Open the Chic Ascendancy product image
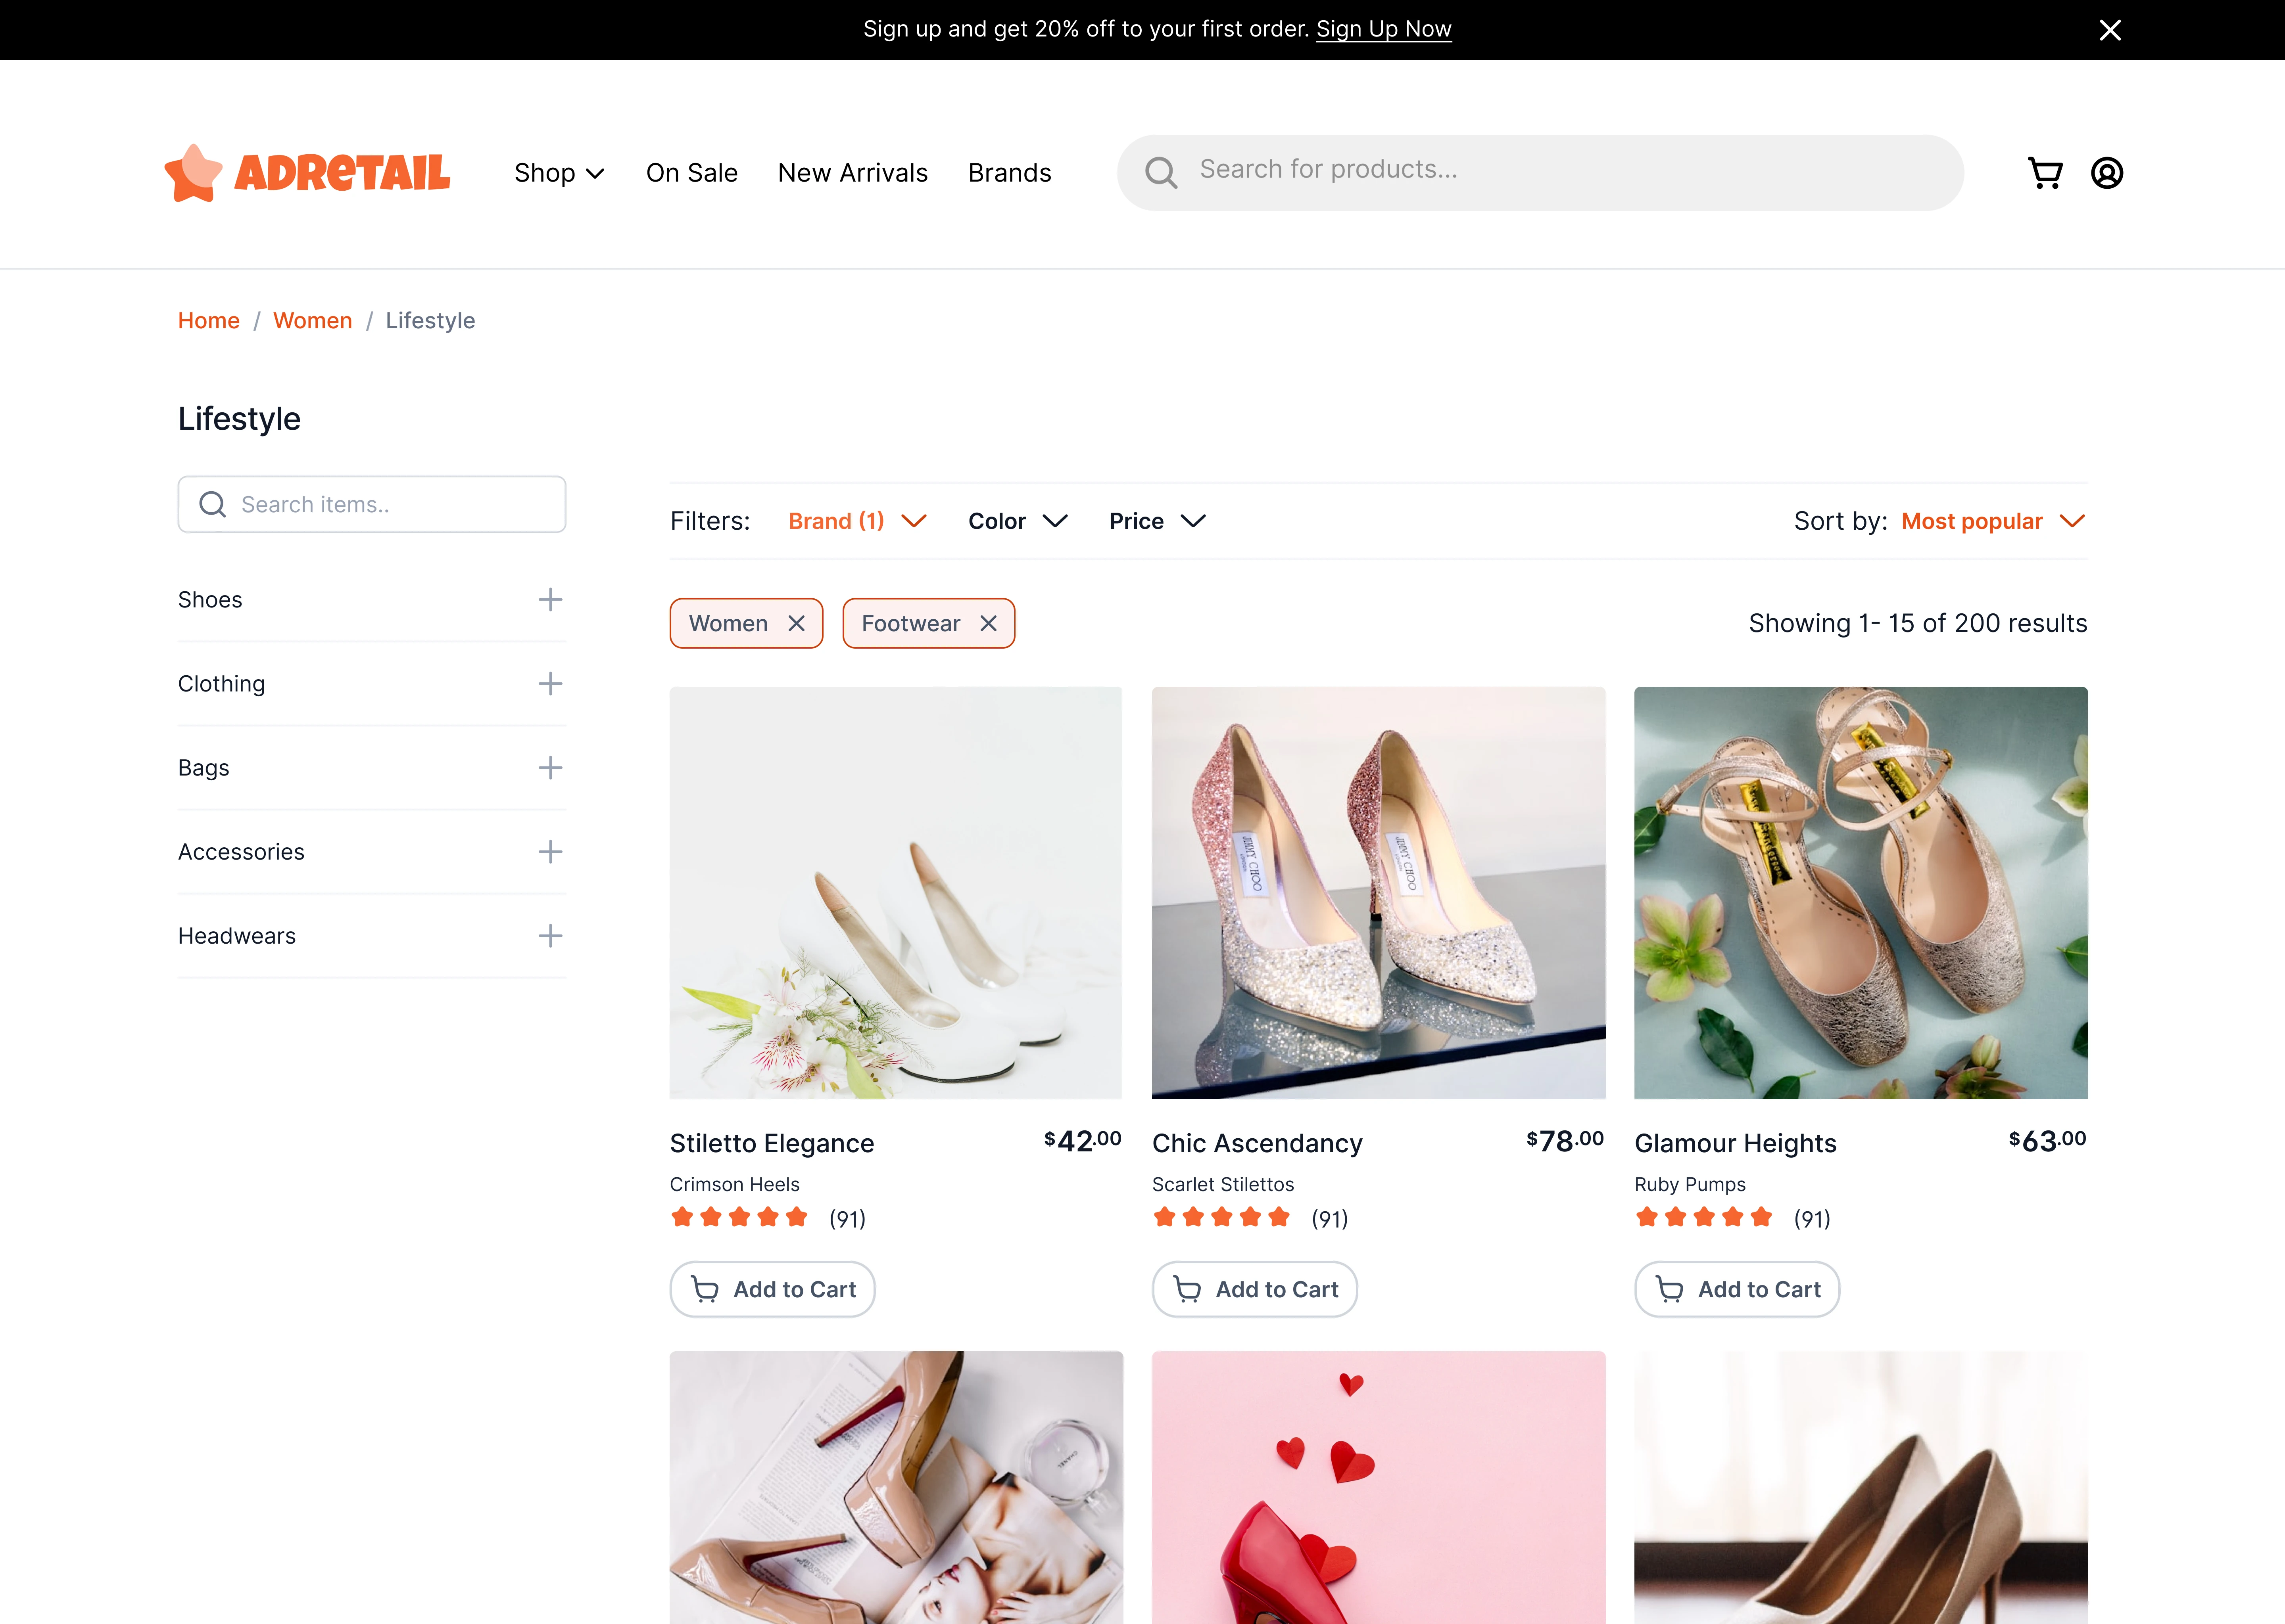Image resolution: width=2285 pixels, height=1624 pixels. [1378, 892]
